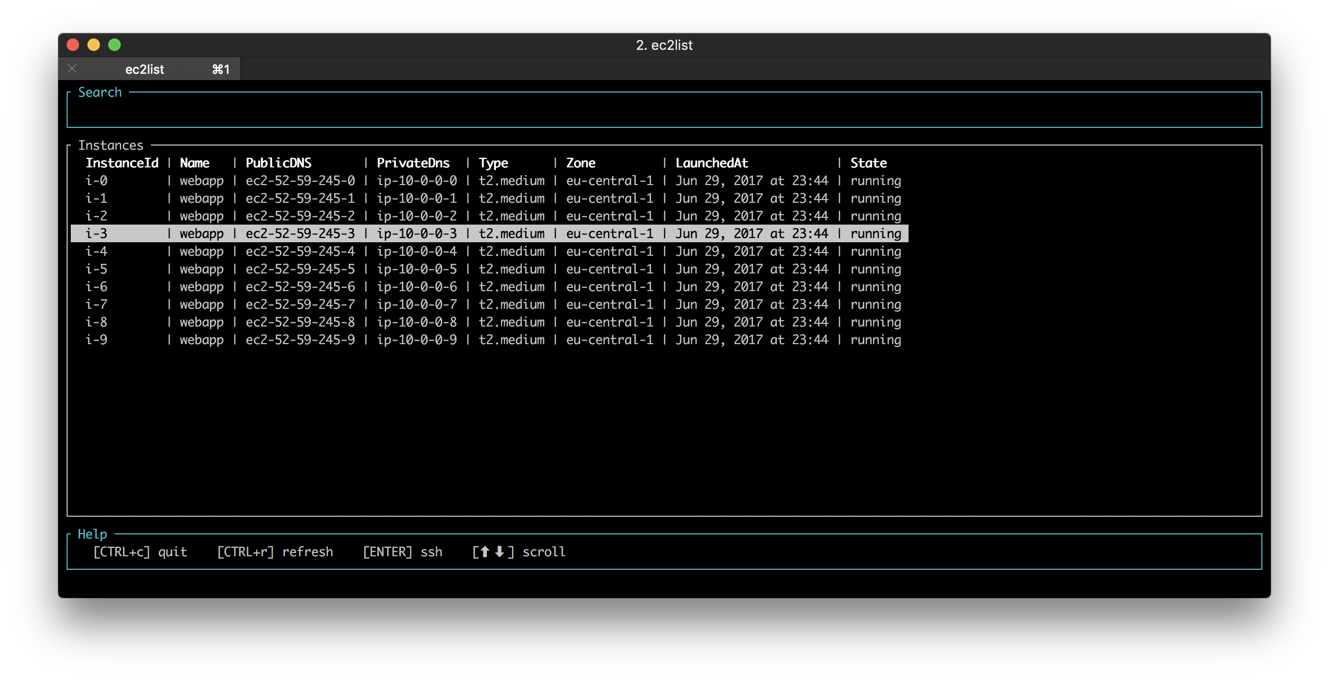Close the ec2list tab with X

[72, 69]
